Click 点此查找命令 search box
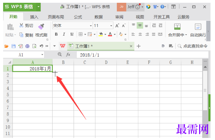The width and height of the screenshot is (215, 140). (x=193, y=46)
